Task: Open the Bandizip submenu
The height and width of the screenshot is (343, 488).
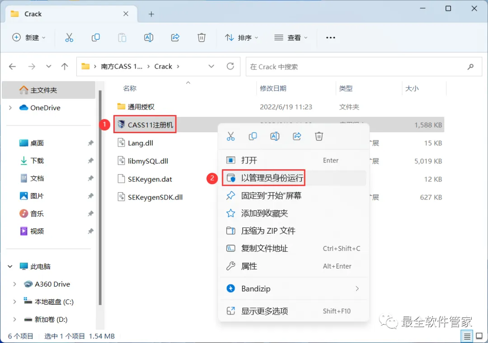Action: coord(294,288)
